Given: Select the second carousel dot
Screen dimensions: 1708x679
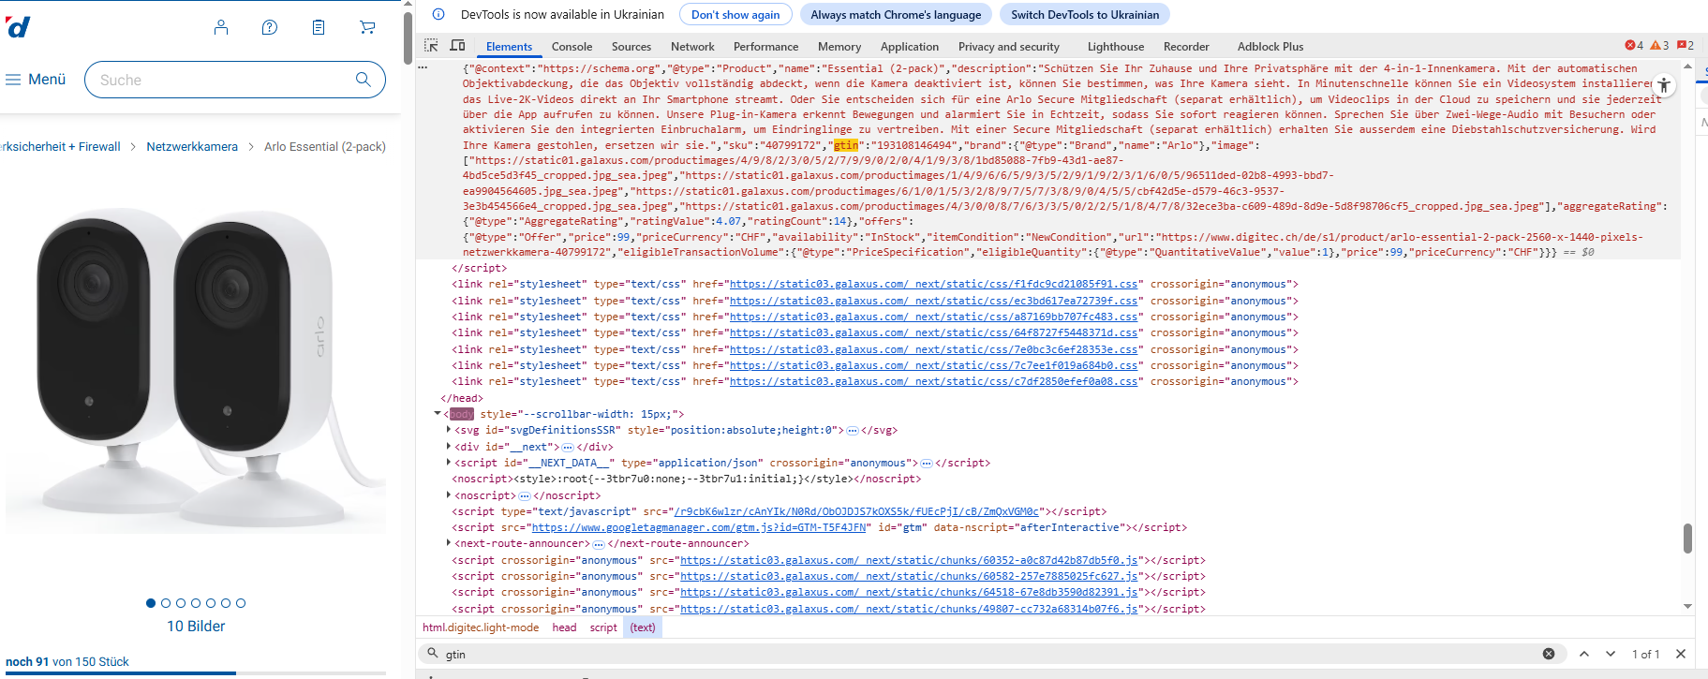Looking at the screenshot, I should click(166, 603).
